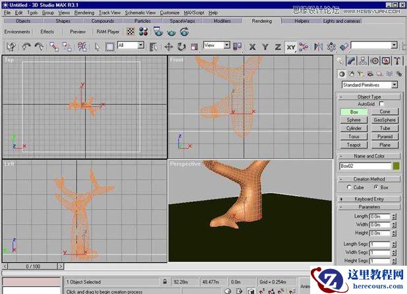Activate the Select and Scale tool
The height and width of the screenshot is (294, 407).
pyautogui.click(x=194, y=47)
